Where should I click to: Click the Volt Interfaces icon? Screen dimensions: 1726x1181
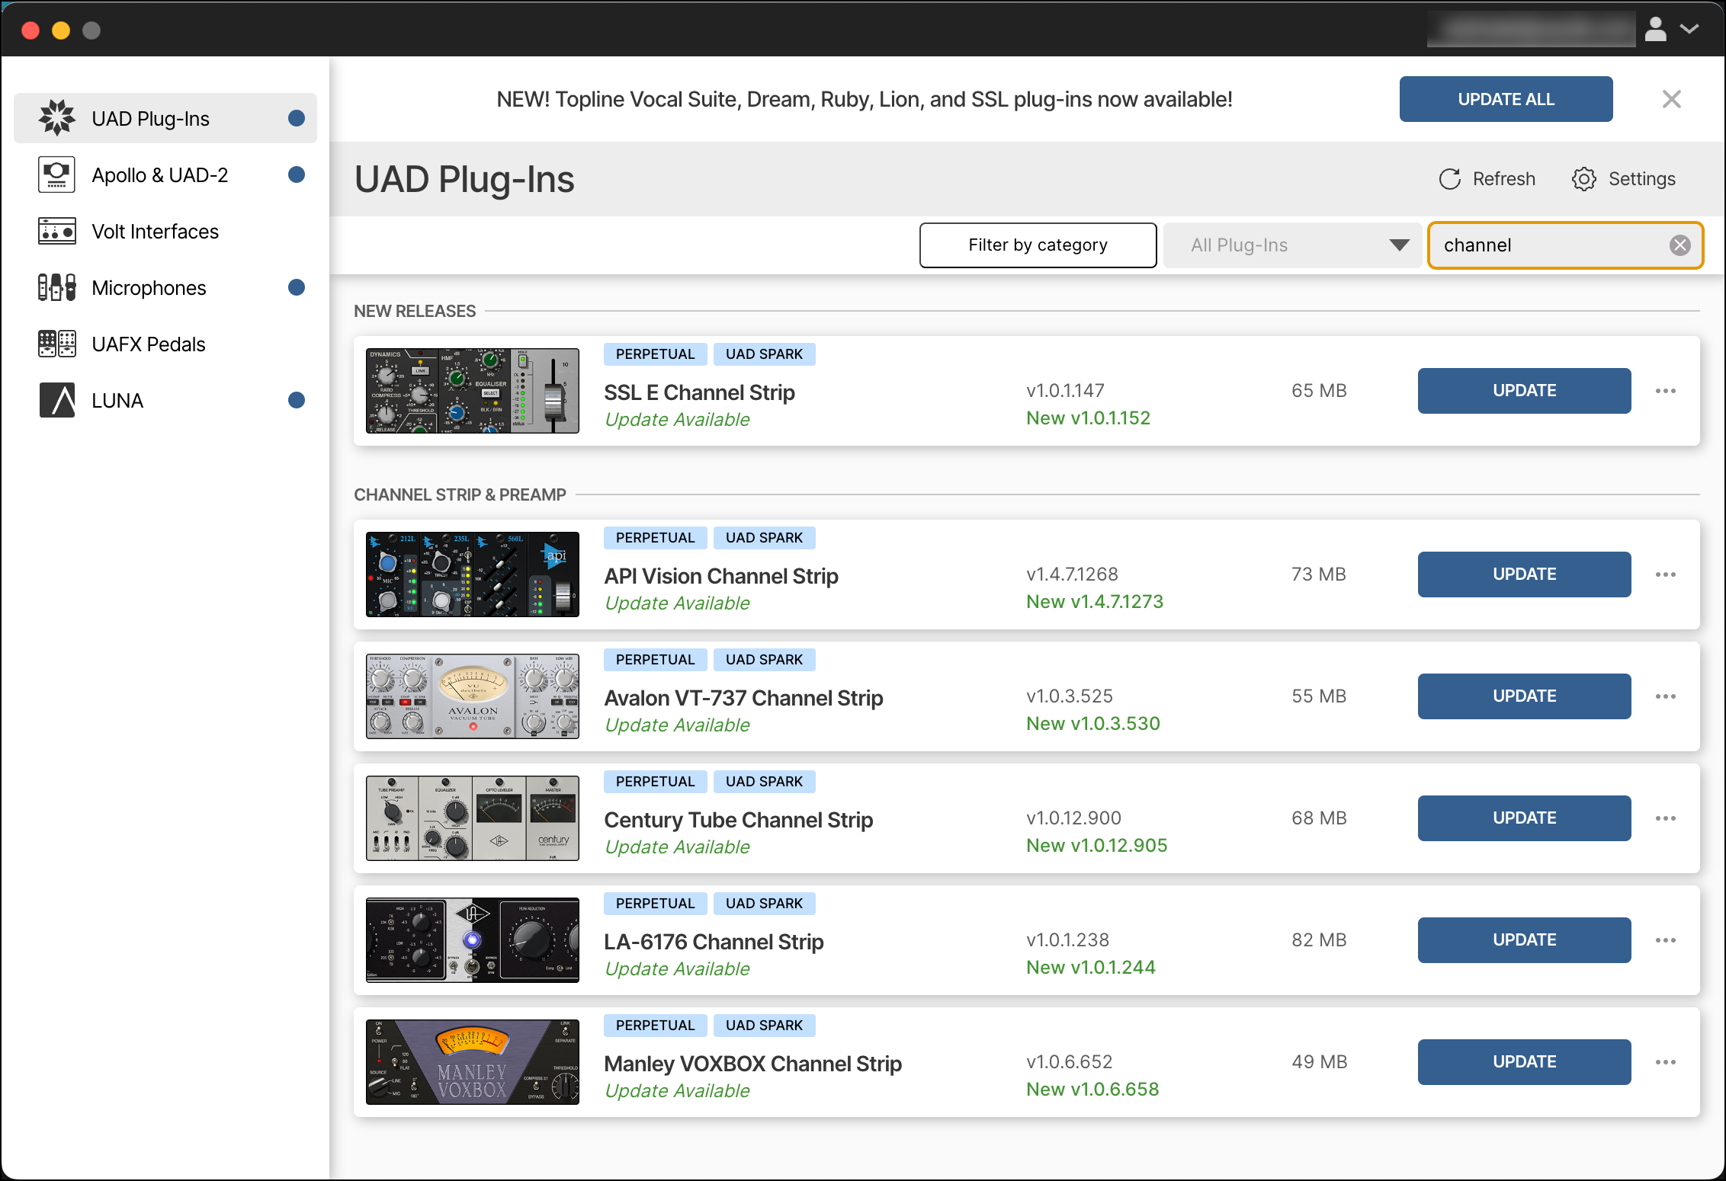click(57, 231)
